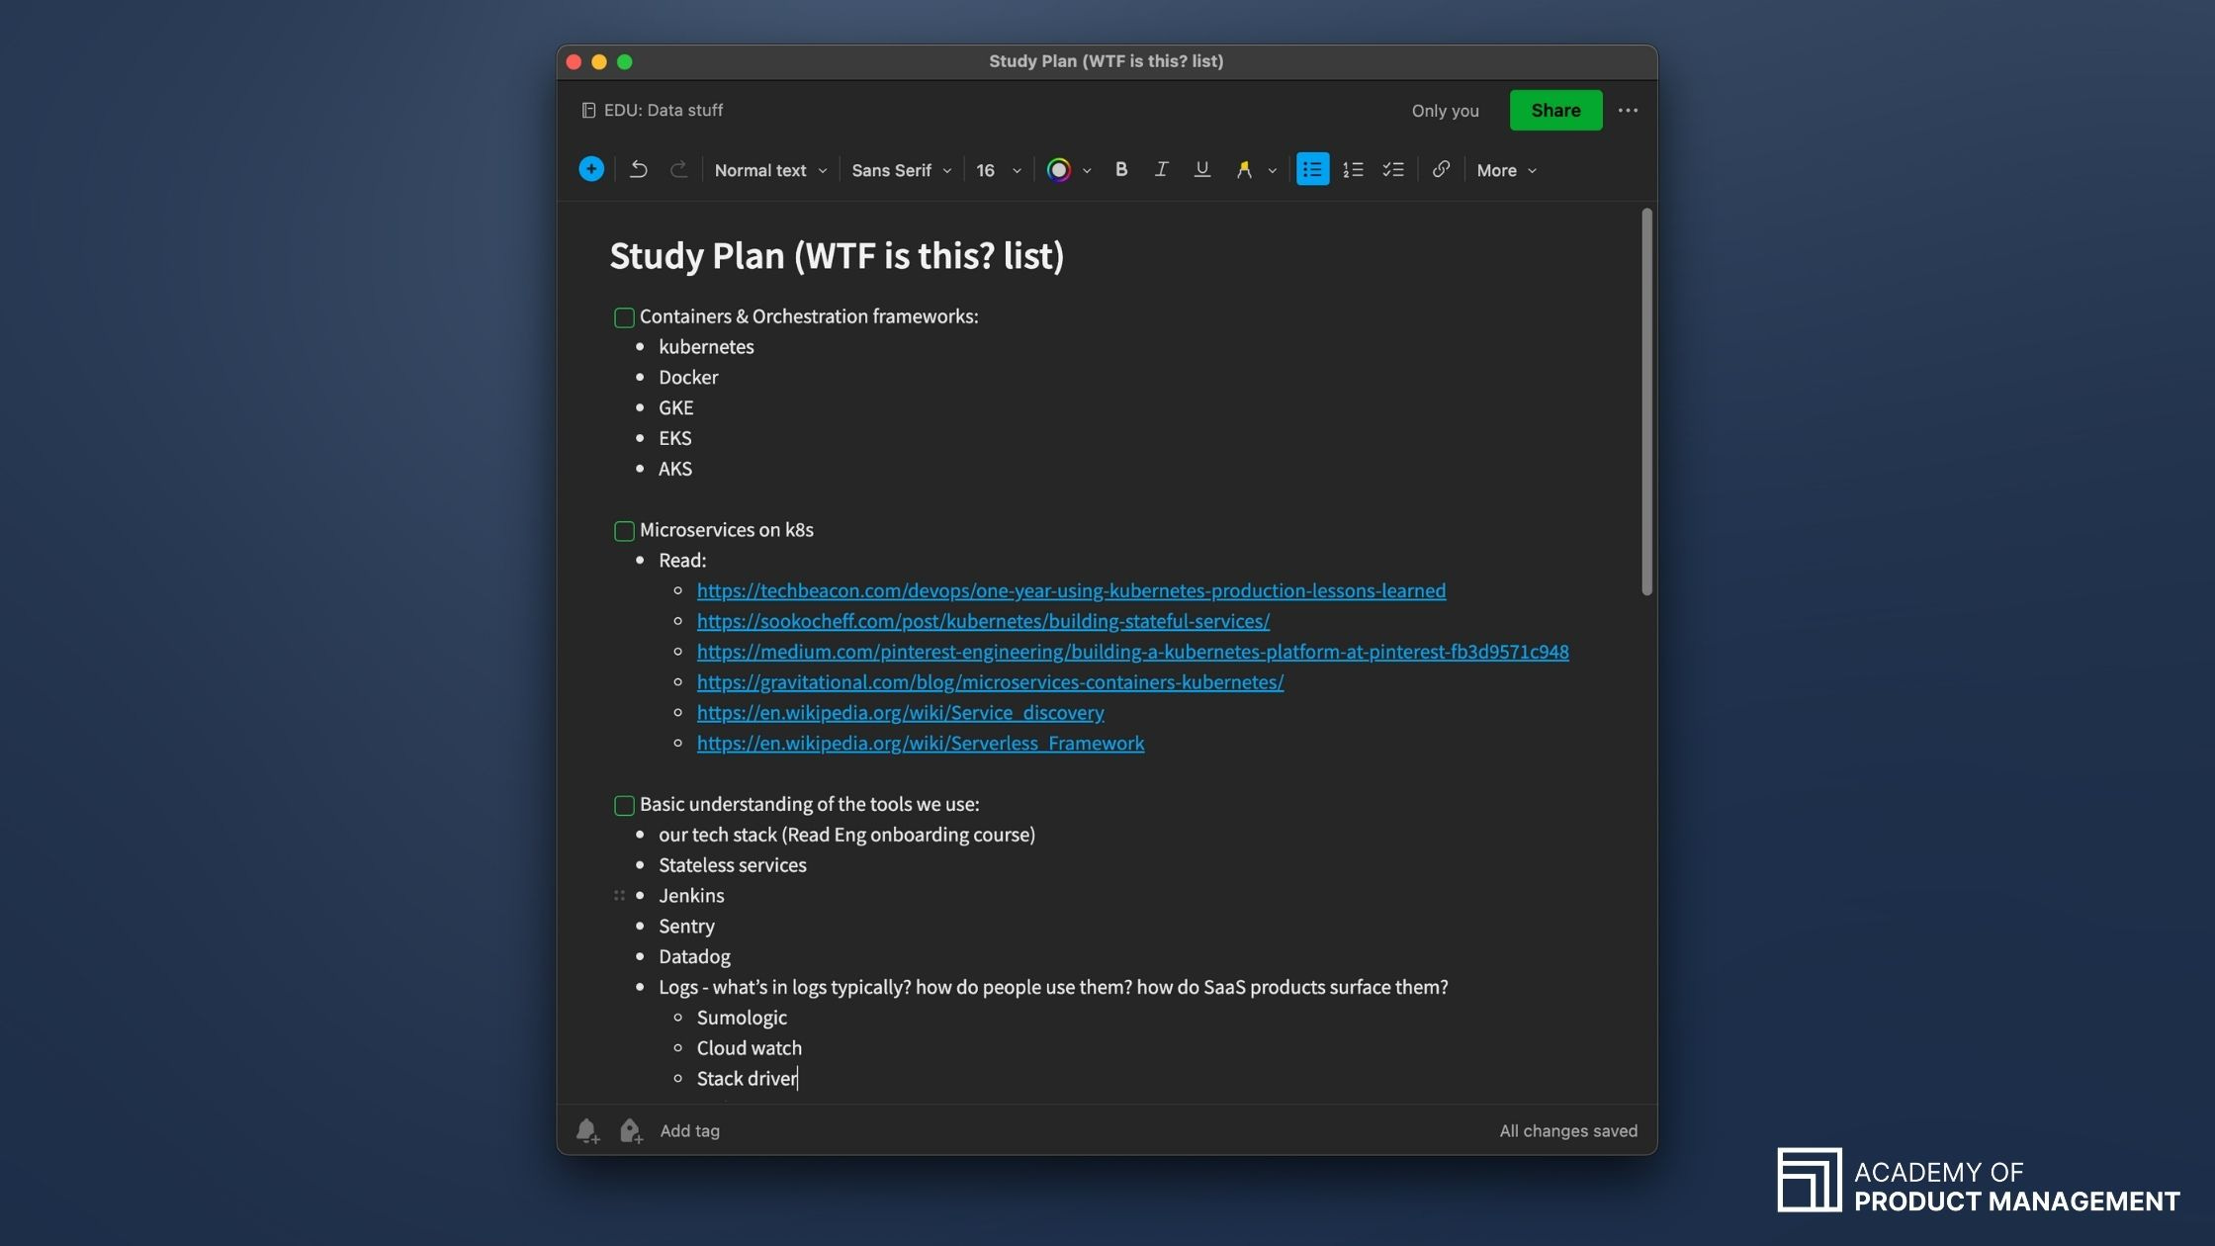Toggle the bulleted list button

coord(1312,169)
